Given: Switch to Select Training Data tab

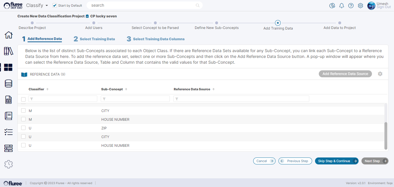Looking at the screenshot, I should [x=97, y=39].
